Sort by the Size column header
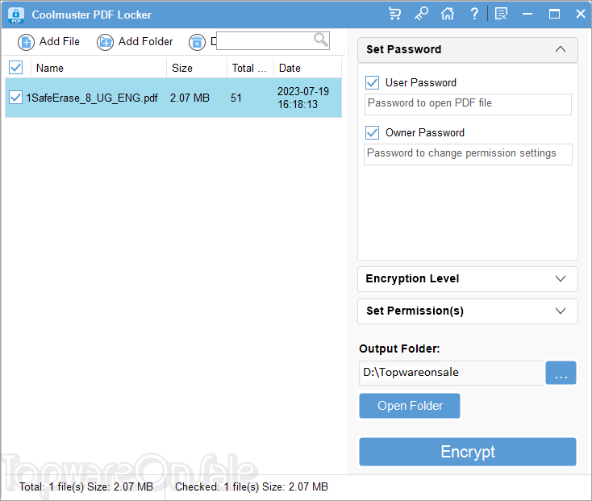 point(197,68)
